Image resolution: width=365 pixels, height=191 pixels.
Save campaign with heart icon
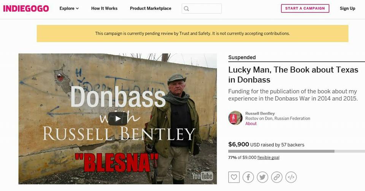234,177
